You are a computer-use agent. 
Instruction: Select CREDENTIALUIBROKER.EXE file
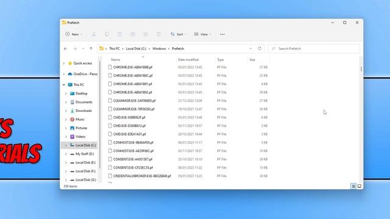tap(142, 176)
